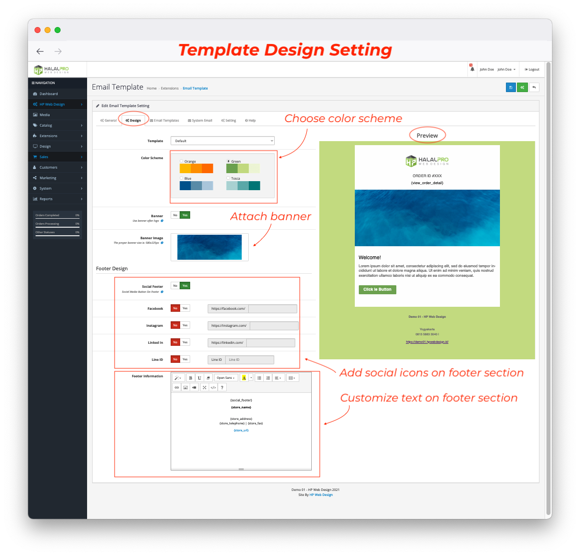Click the Banner Image thumbnail
Viewport: 580px width, 556px height.
pos(209,247)
